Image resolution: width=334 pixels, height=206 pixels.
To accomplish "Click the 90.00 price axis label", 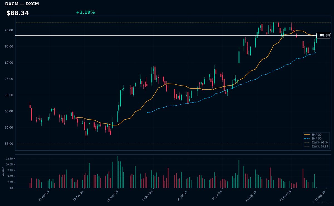I will coord(9,30).
